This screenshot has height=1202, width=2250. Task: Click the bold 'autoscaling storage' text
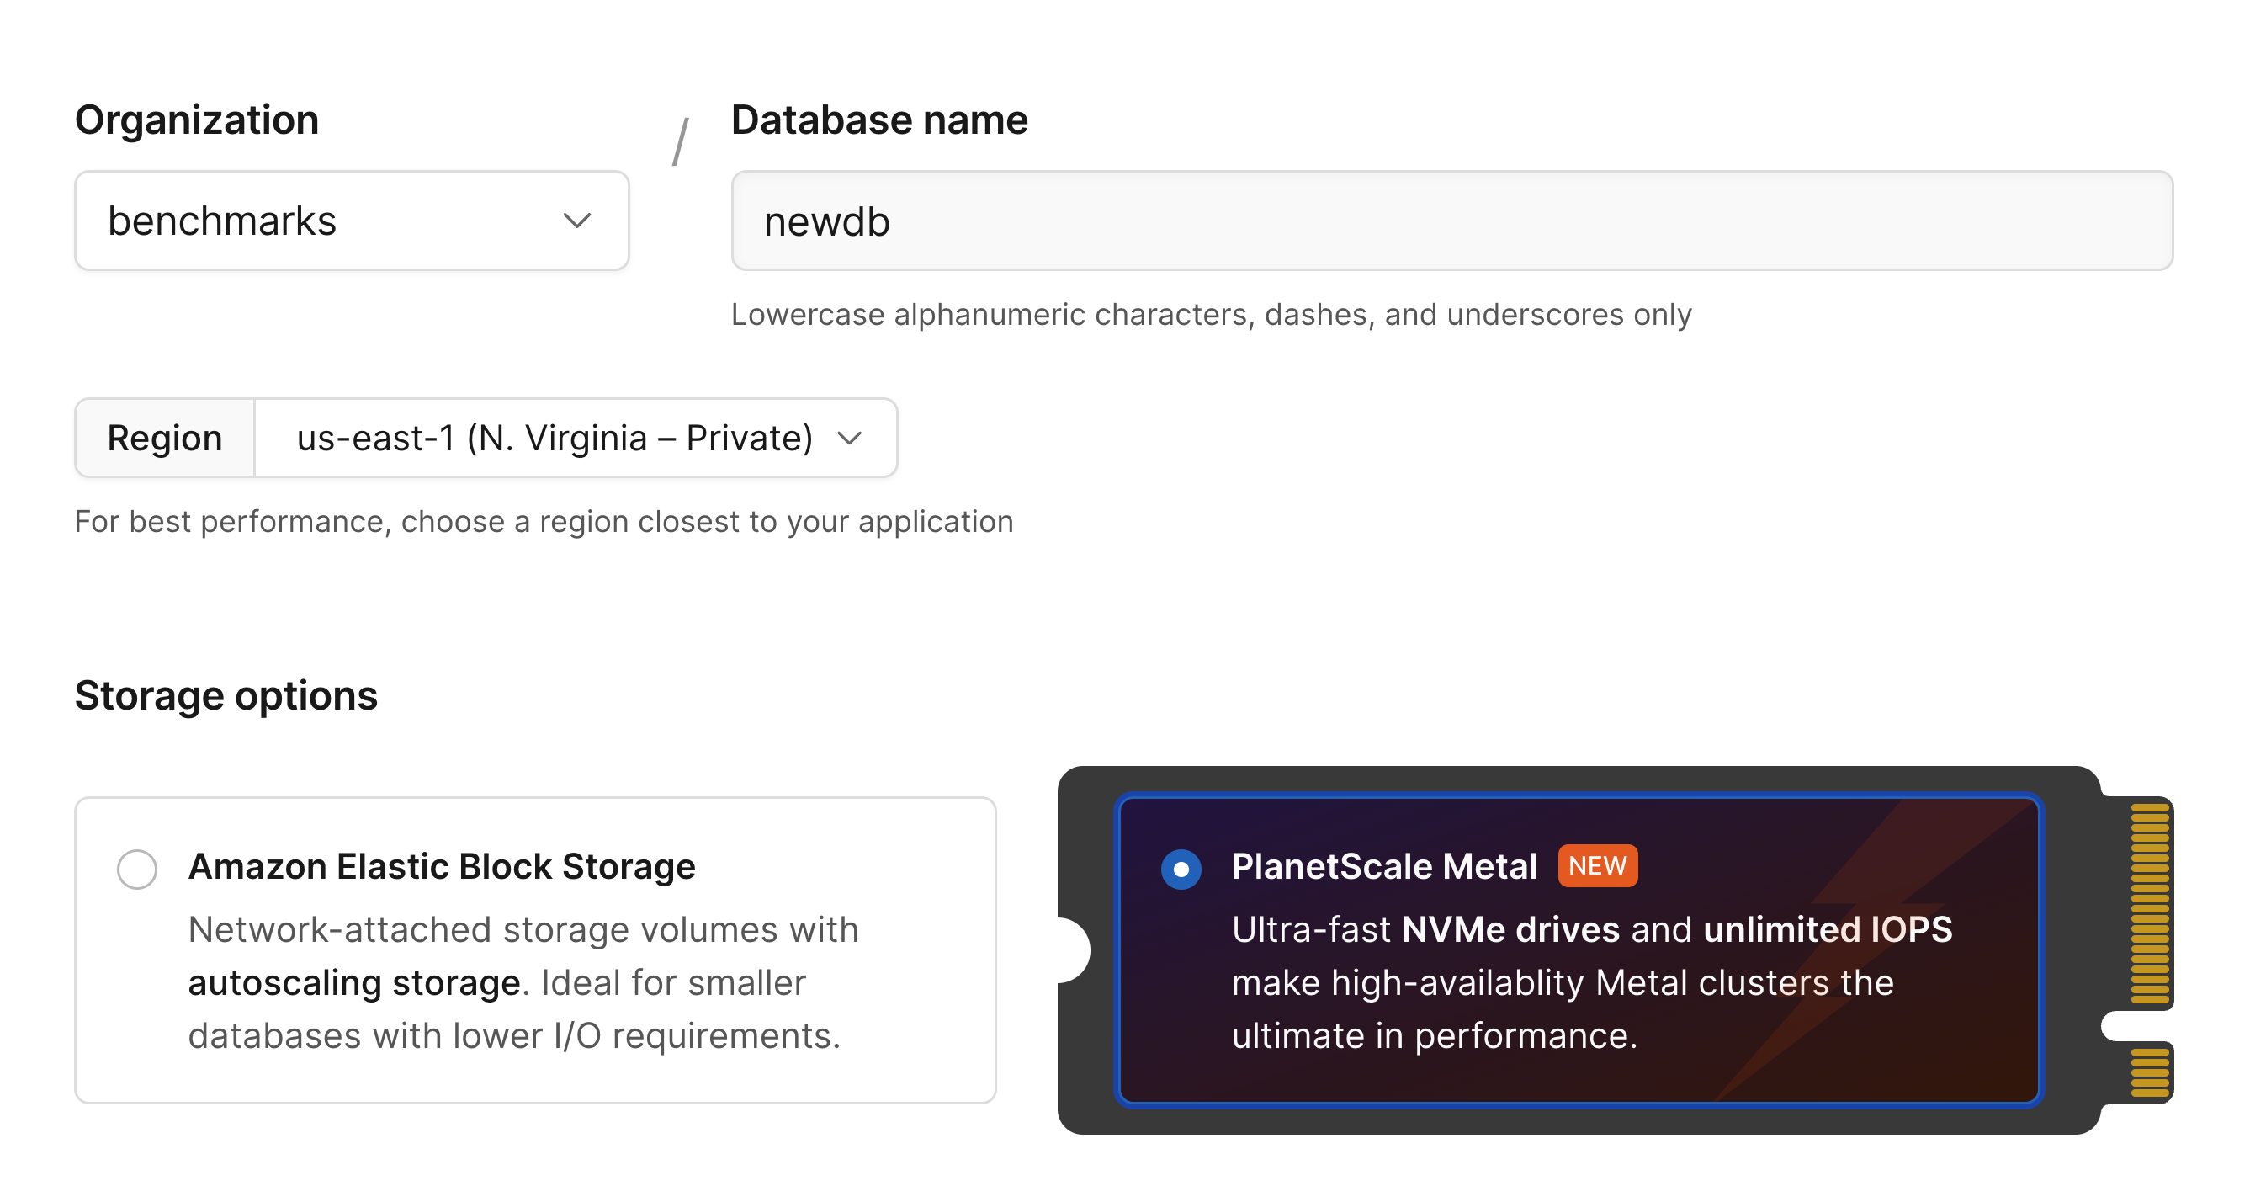click(x=353, y=983)
